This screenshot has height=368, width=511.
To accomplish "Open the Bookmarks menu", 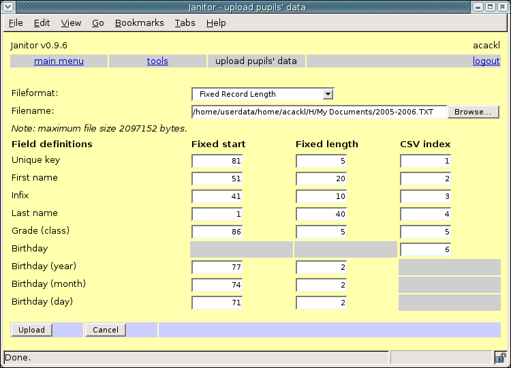I will click(x=140, y=22).
